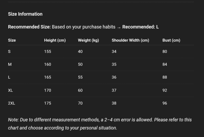Select the L size row label
The height and width of the screenshot is (137, 204).
(9, 77)
